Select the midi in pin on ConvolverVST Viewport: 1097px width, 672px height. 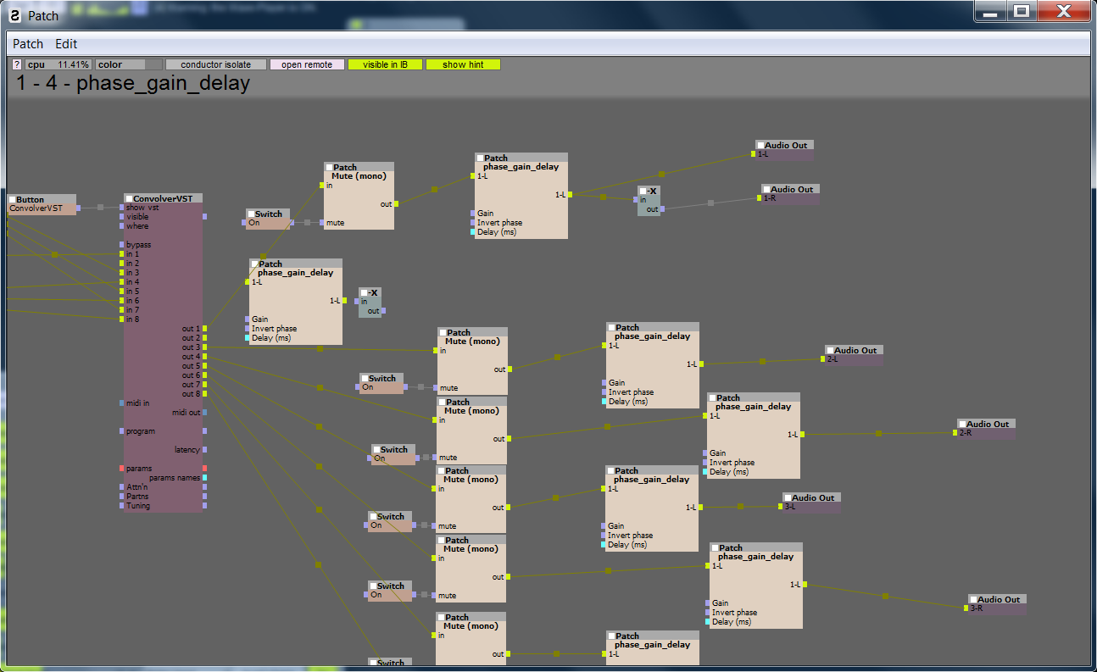click(121, 403)
